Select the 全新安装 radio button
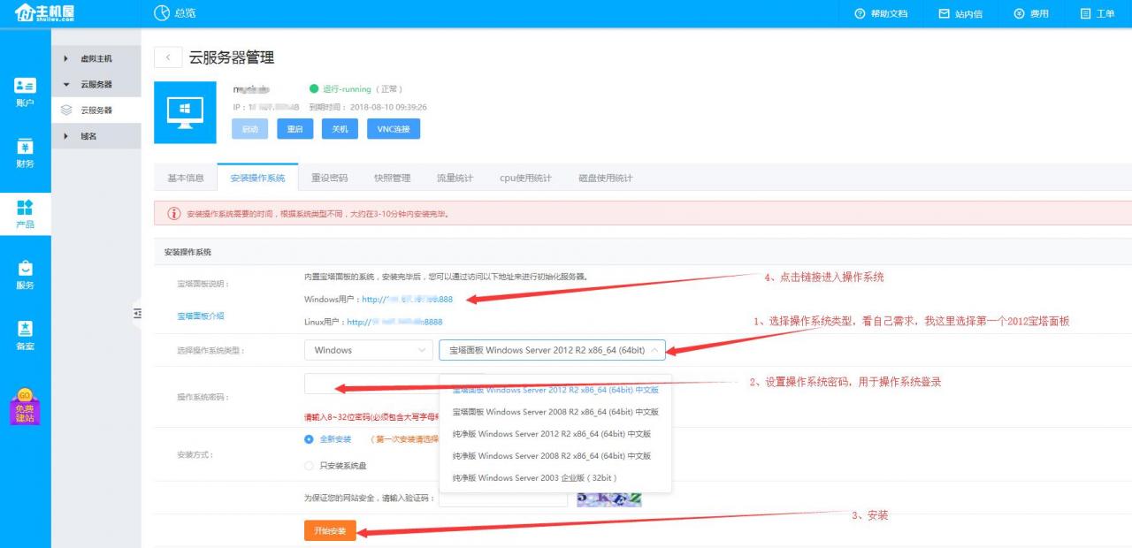The width and height of the screenshot is (1132, 548). pyautogui.click(x=309, y=439)
